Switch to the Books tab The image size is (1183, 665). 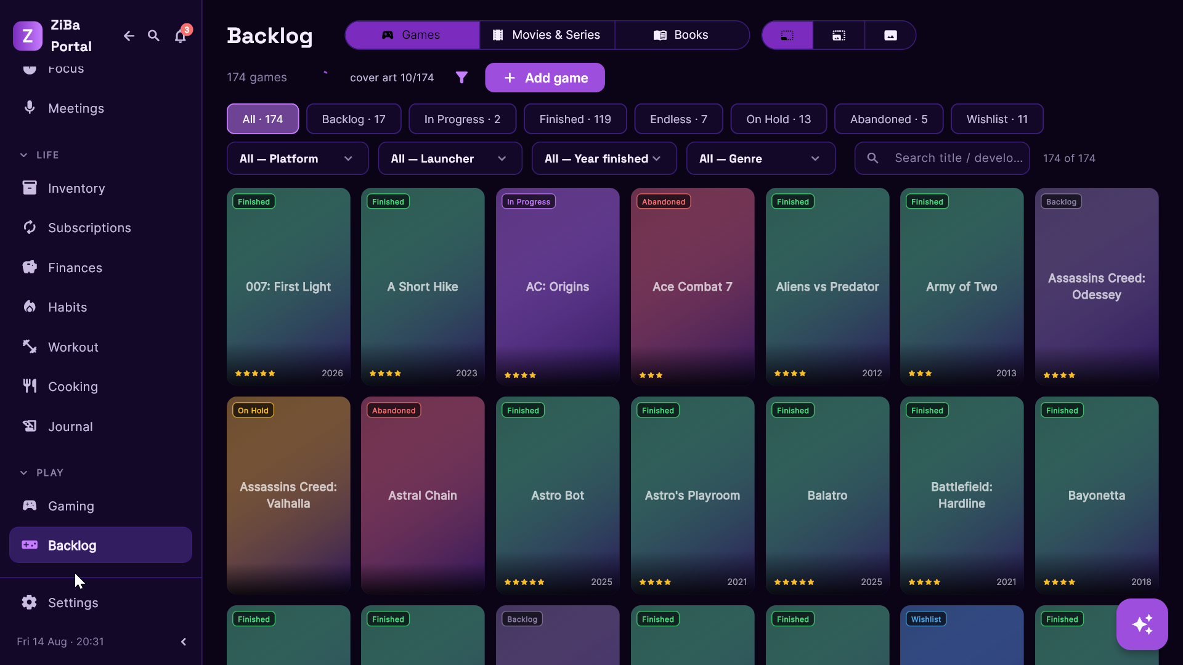pos(682,35)
